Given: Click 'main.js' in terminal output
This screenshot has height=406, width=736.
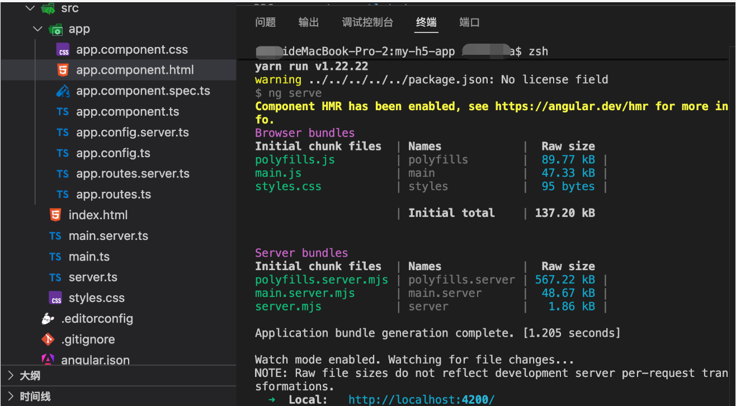Looking at the screenshot, I should point(278,173).
